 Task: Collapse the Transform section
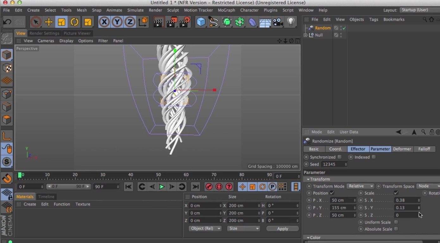coord(308,179)
